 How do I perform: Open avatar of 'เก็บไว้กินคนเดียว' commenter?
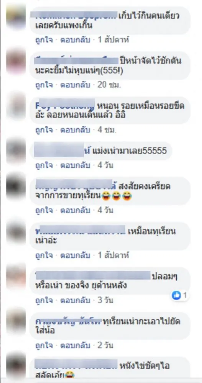(x=16, y=17)
